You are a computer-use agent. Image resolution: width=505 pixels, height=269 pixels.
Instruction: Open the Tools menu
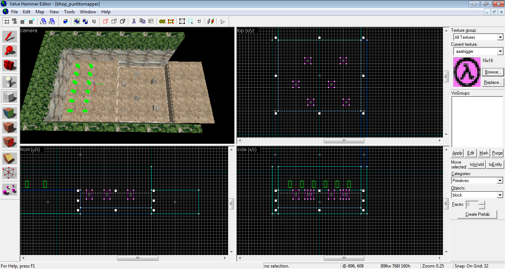pyautogui.click(x=69, y=12)
